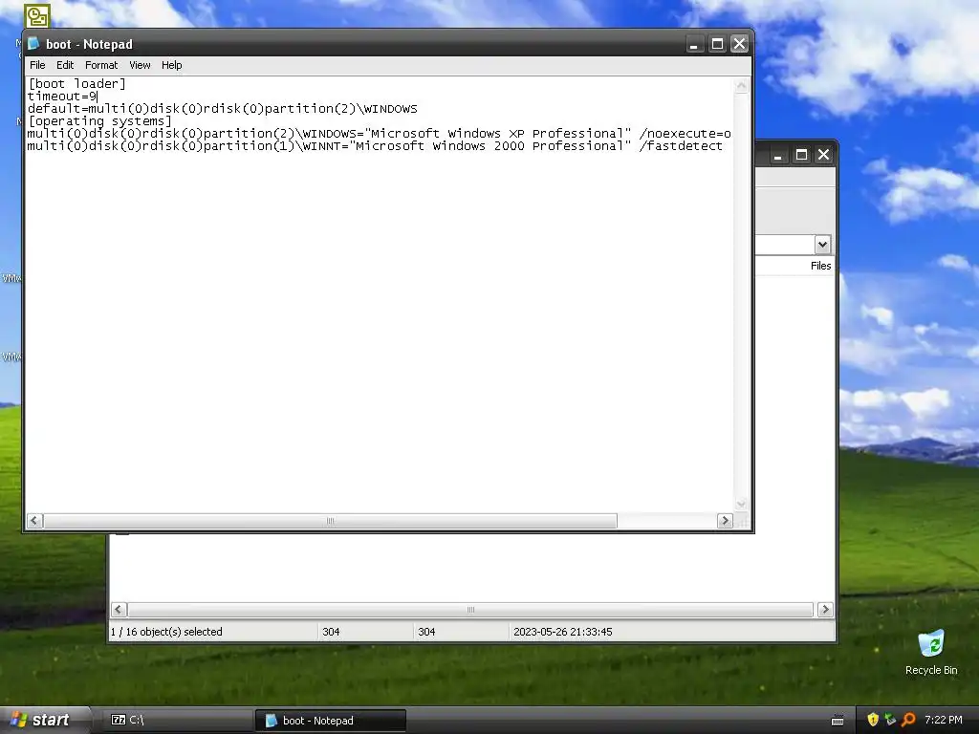Click the yellow security shield tray icon
Viewport: 979px width, 734px height.
point(873,720)
